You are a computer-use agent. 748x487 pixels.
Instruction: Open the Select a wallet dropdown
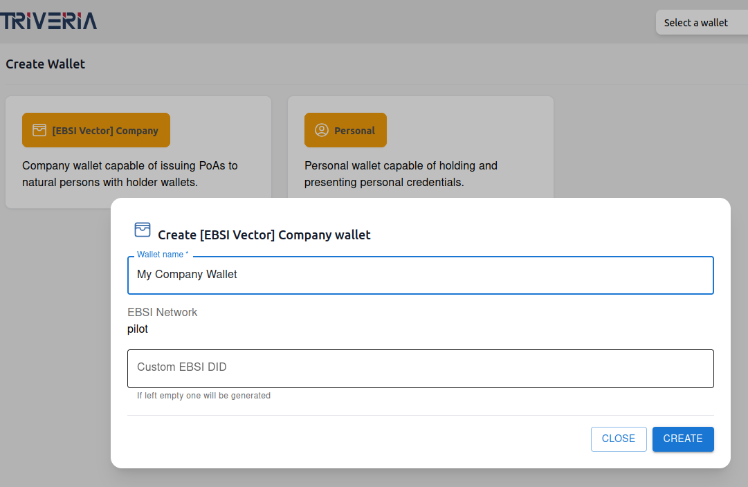coord(701,22)
